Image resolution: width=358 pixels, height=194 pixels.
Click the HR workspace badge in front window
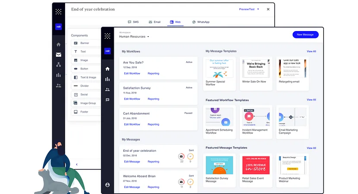(x=107, y=51)
